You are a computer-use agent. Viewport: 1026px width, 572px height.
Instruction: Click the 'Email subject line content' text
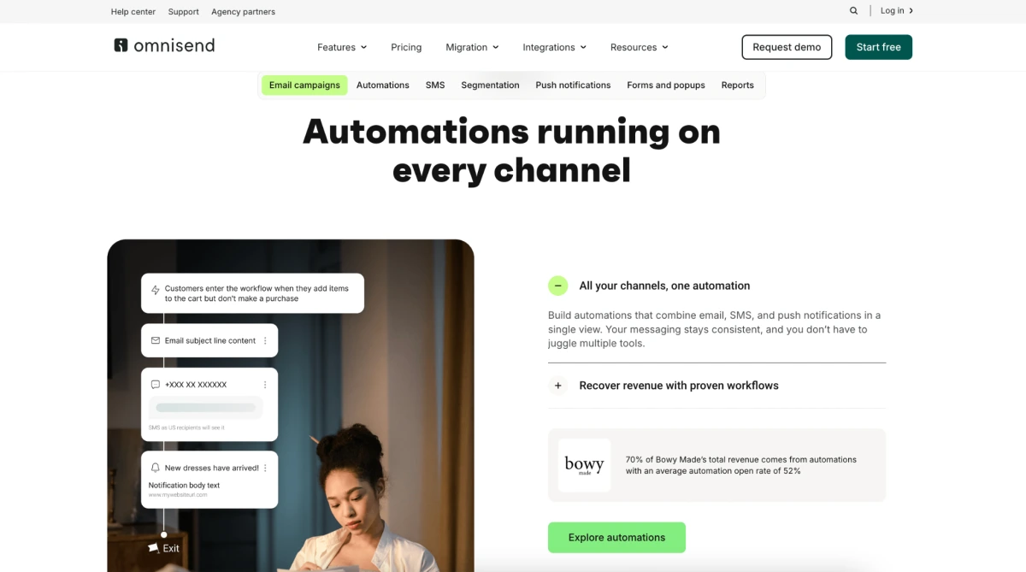(x=210, y=340)
